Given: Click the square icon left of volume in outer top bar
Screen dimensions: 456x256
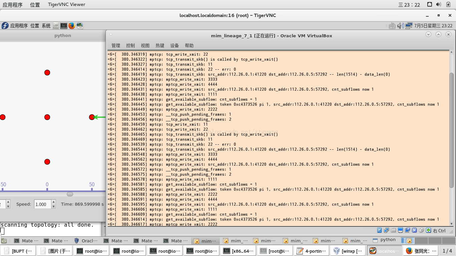Looking at the screenshot, I should (x=430, y=4).
